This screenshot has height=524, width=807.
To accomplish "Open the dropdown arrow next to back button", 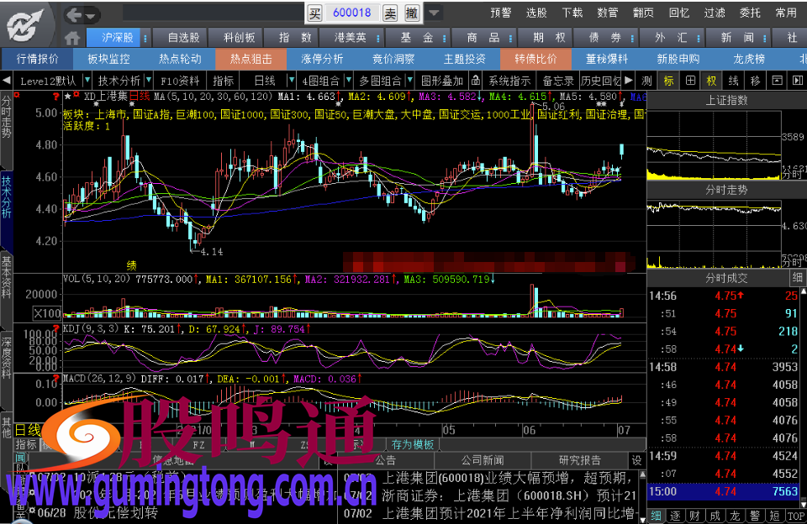I will click(91, 16).
